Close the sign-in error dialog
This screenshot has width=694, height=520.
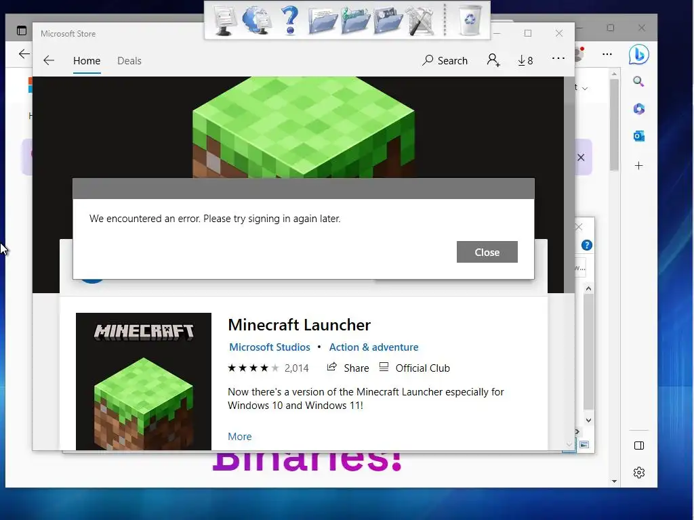pyautogui.click(x=487, y=252)
